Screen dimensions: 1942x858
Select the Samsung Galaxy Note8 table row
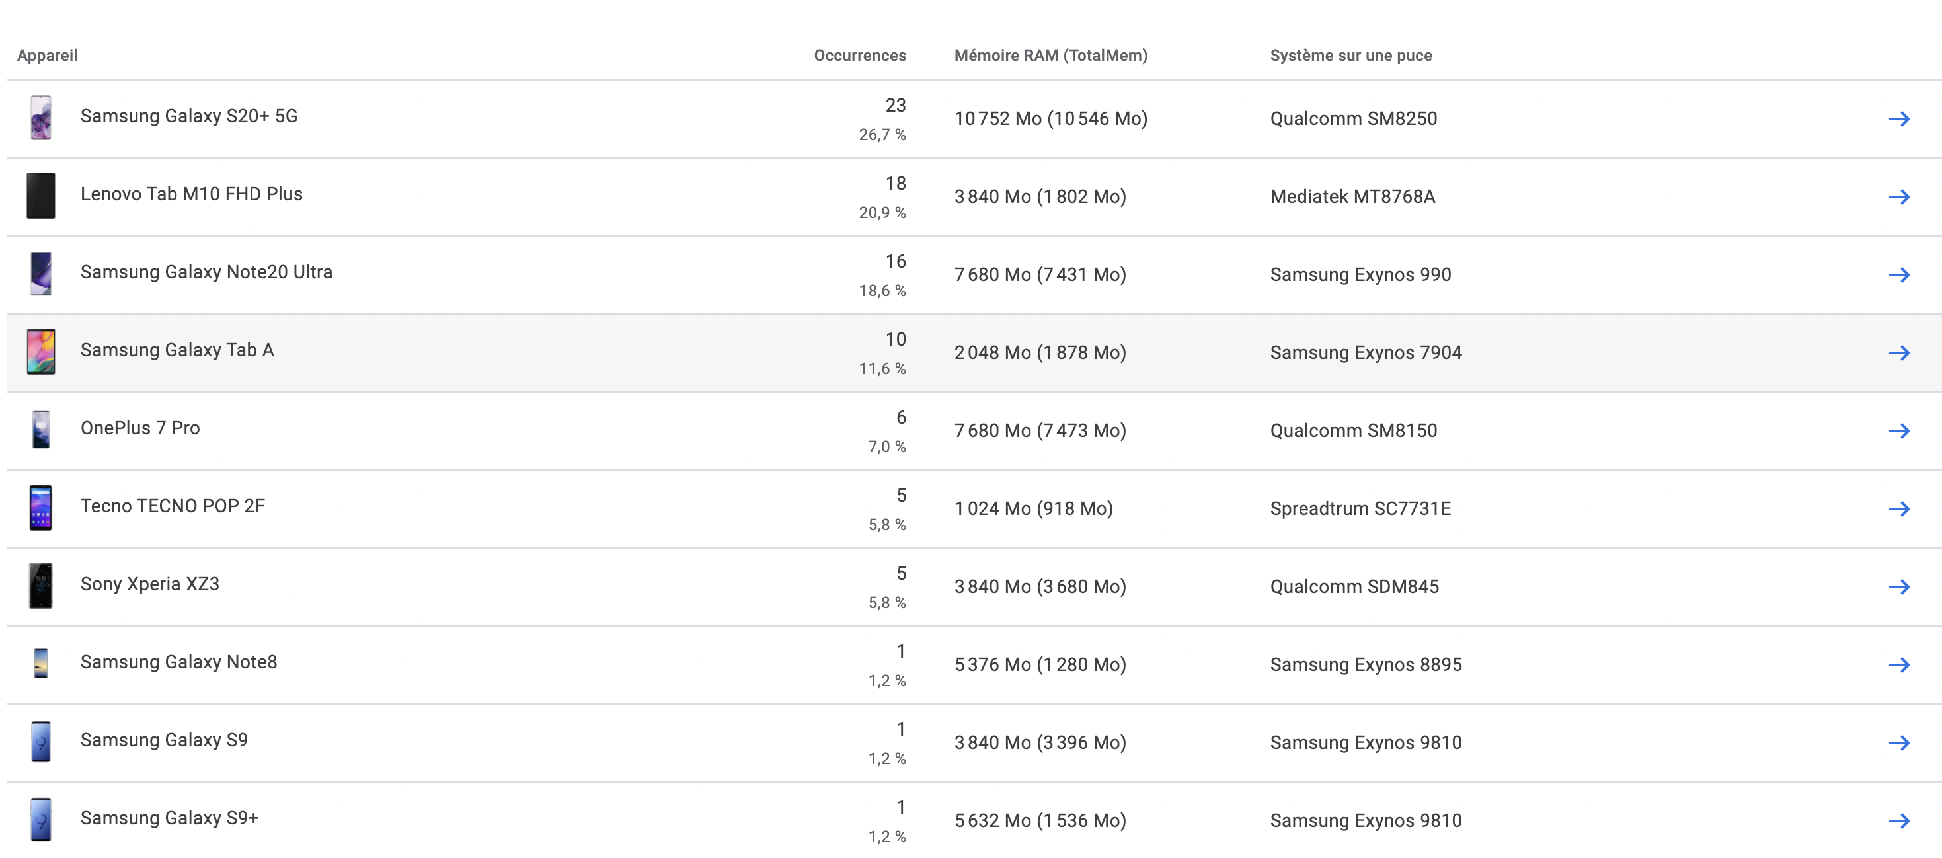pos(527,664)
